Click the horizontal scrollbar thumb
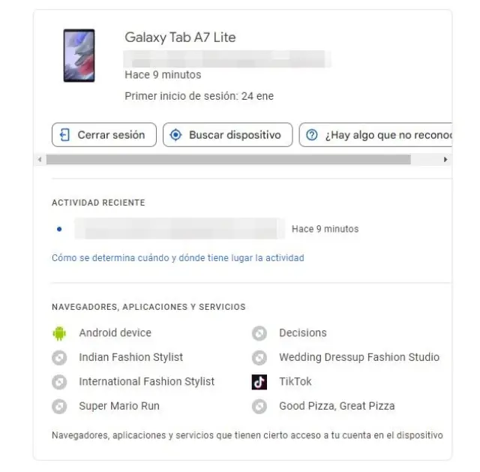Viewport: 480px width, 472px height. tap(228, 160)
